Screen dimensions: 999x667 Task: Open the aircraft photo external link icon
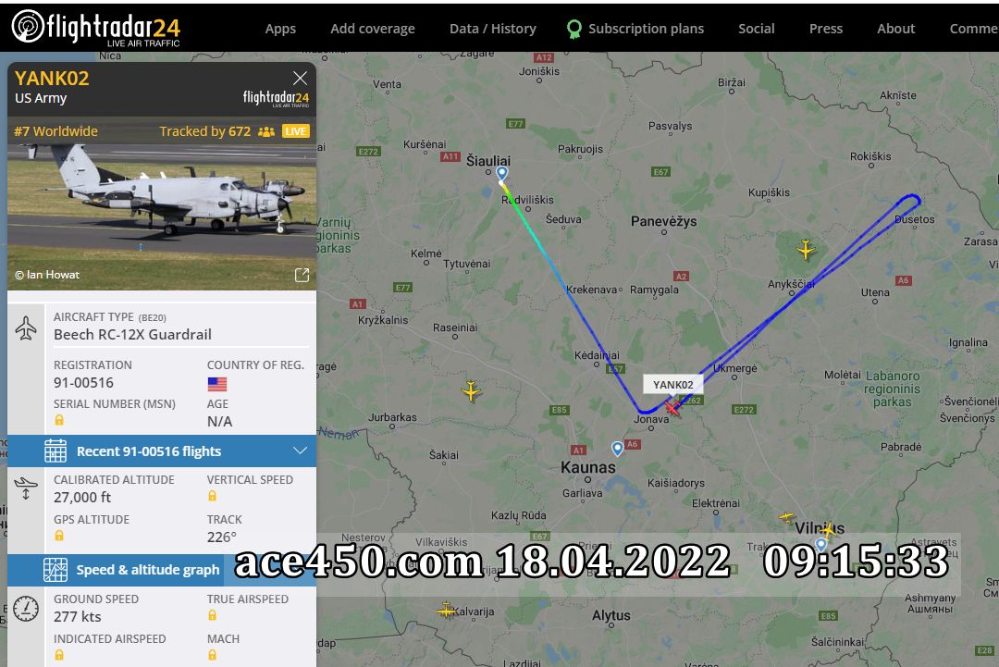click(302, 275)
